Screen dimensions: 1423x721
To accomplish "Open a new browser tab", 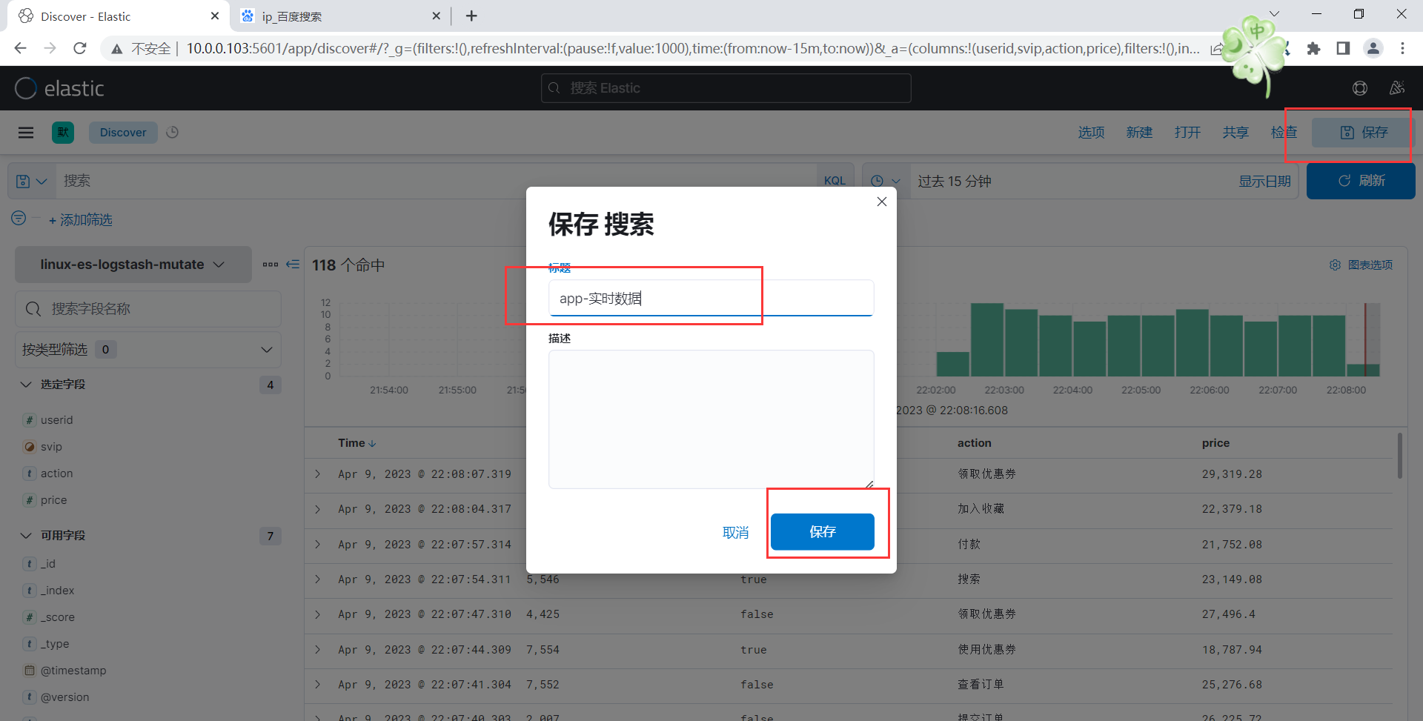I will click(471, 16).
